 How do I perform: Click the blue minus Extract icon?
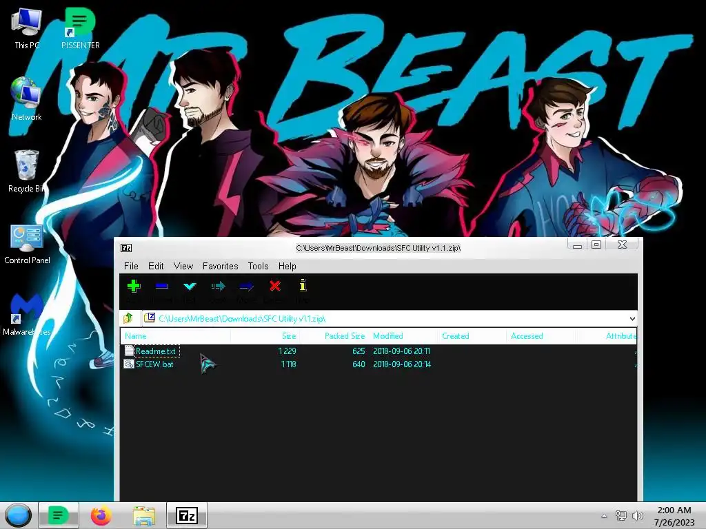point(161,286)
